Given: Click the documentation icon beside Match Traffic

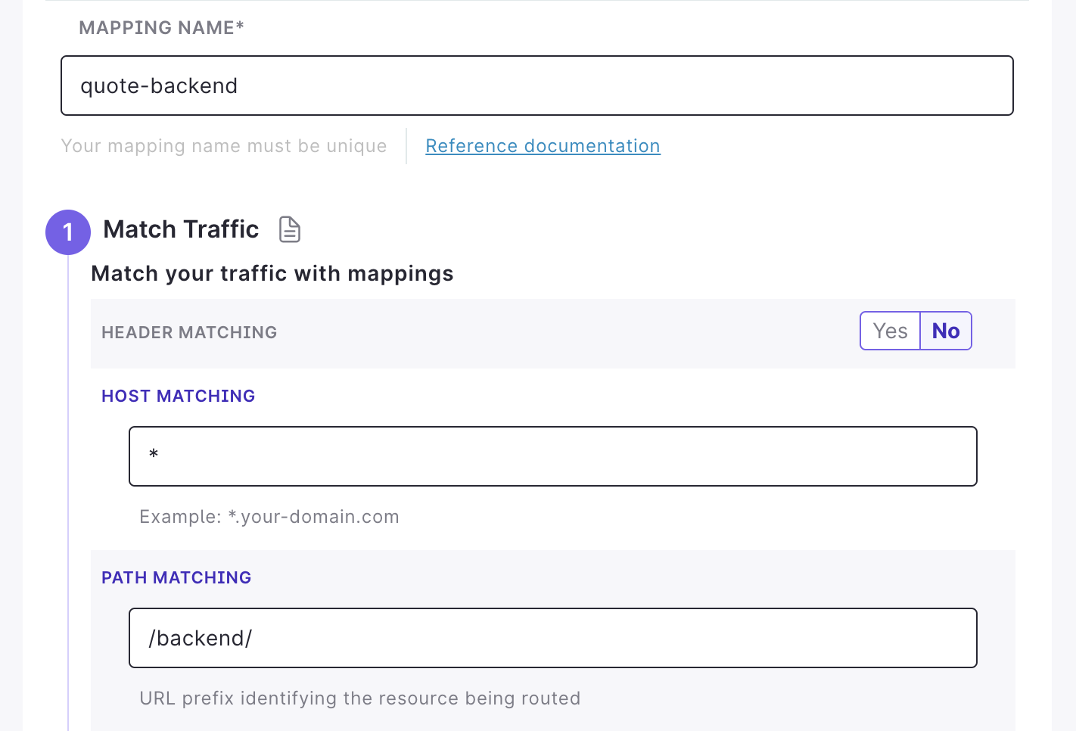Looking at the screenshot, I should 290,229.
